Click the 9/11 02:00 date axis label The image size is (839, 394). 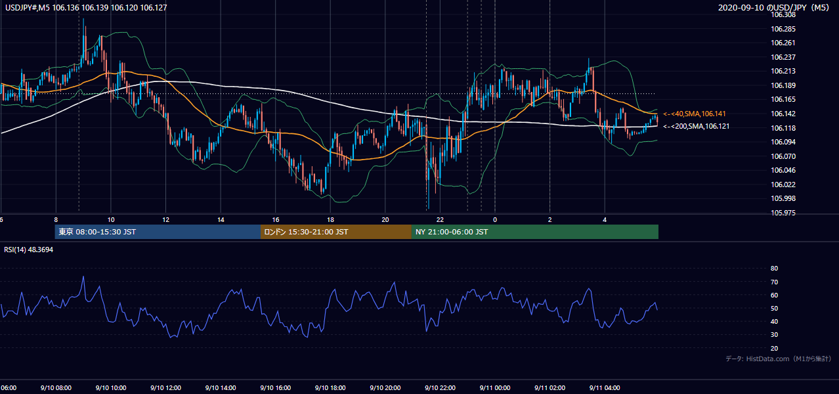pos(549,388)
